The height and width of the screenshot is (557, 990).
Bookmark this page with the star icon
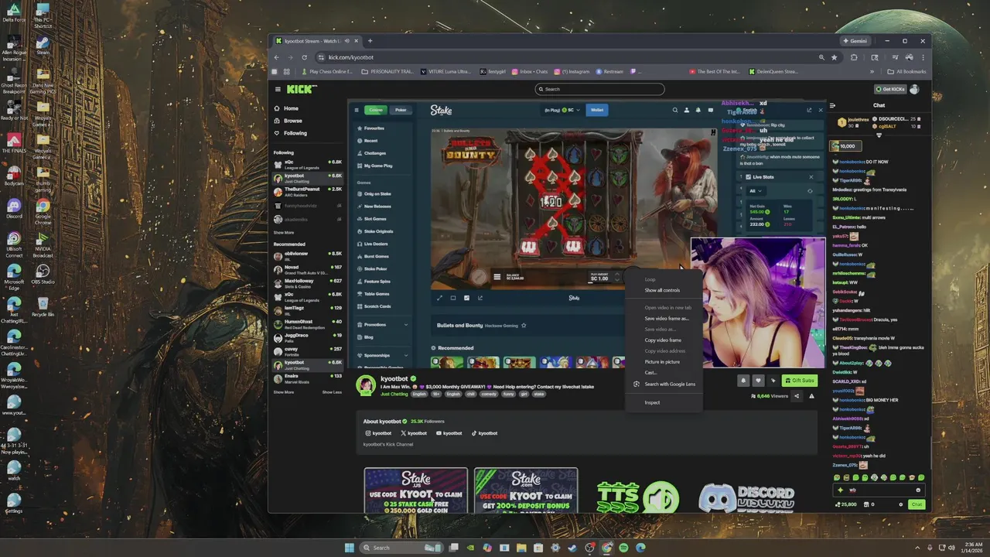(834, 57)
